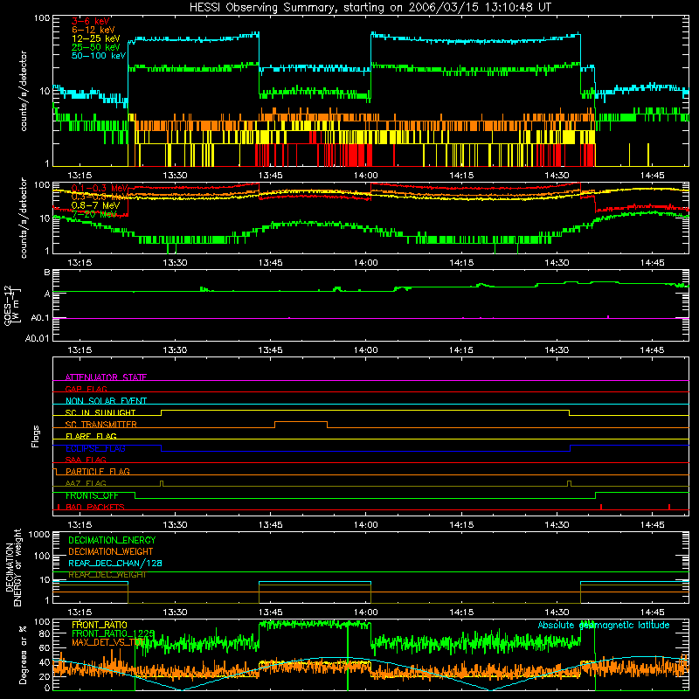Screen dimensions: 699x699
Task: Select the 0.3-0.8 MeV legend label
Action: click(99, 197)
